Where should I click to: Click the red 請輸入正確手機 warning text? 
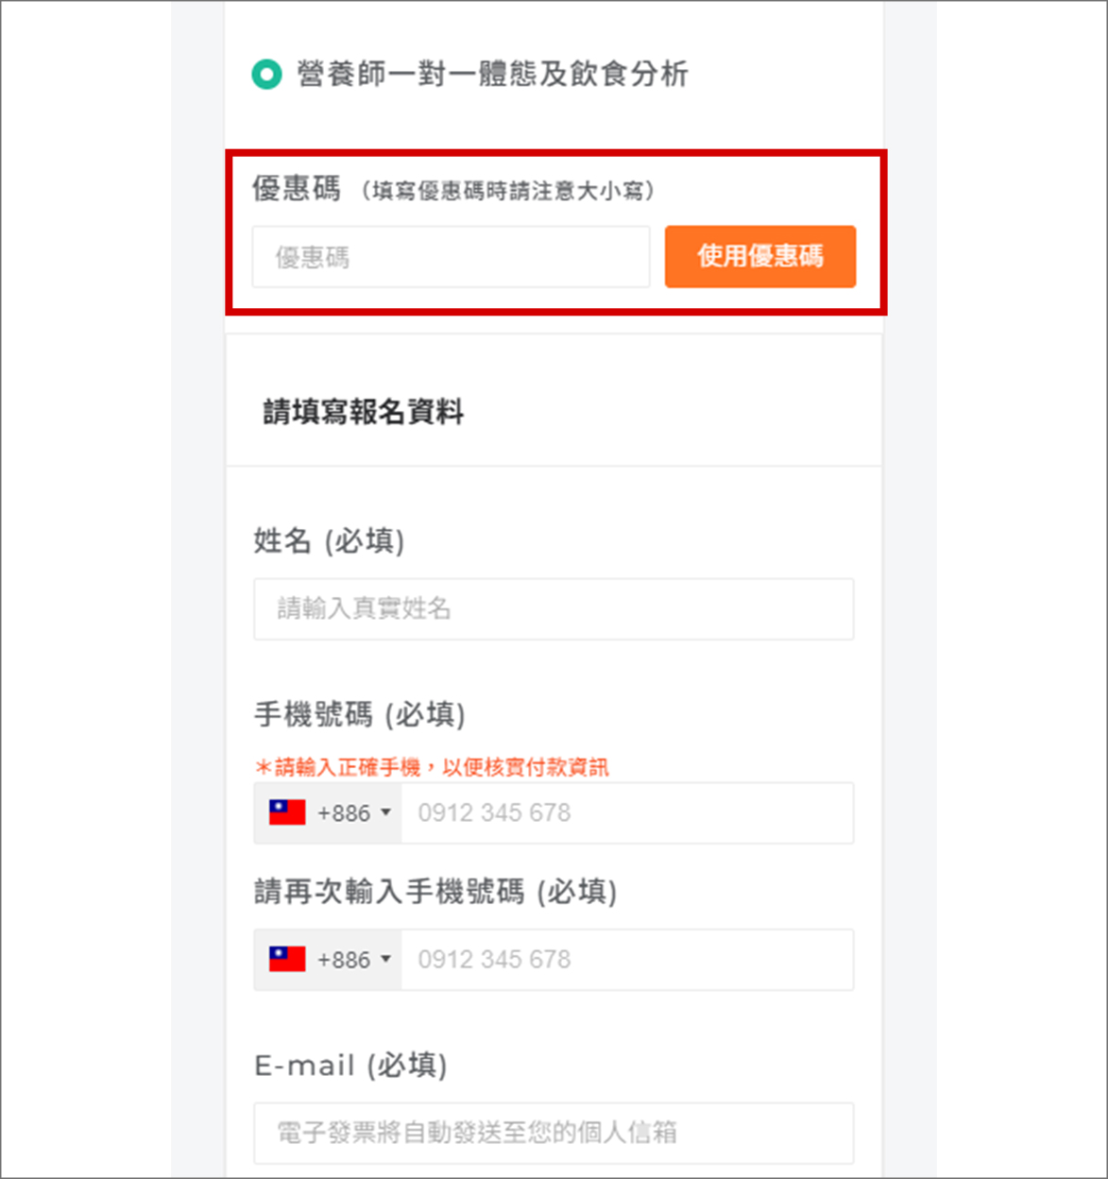433,767
